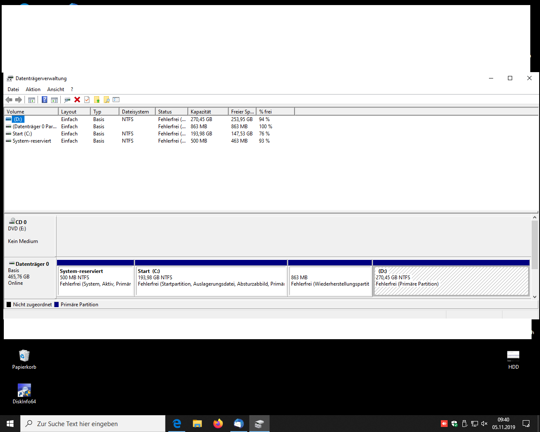Open the Windows Security shield tray icon
The image size is (540, 432).
click(454, 424)
